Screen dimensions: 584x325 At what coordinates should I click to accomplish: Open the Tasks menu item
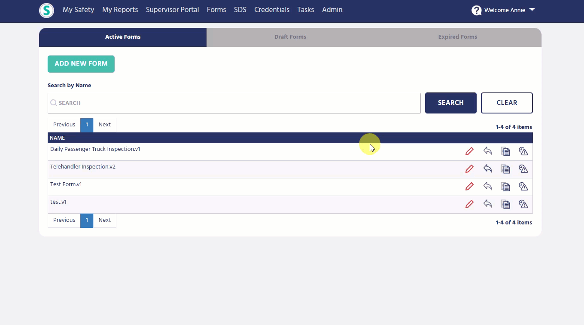point(306,9)
